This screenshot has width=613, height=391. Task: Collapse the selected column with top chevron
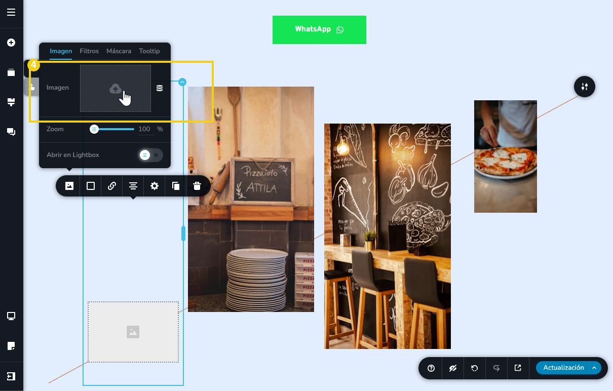pos(182,82)
